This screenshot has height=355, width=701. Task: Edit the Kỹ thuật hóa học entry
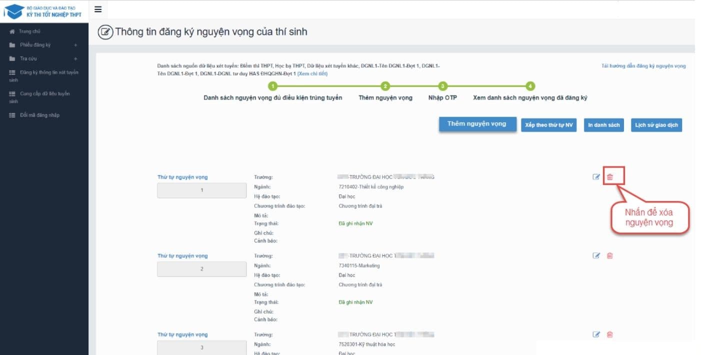[x=596, y=334]
